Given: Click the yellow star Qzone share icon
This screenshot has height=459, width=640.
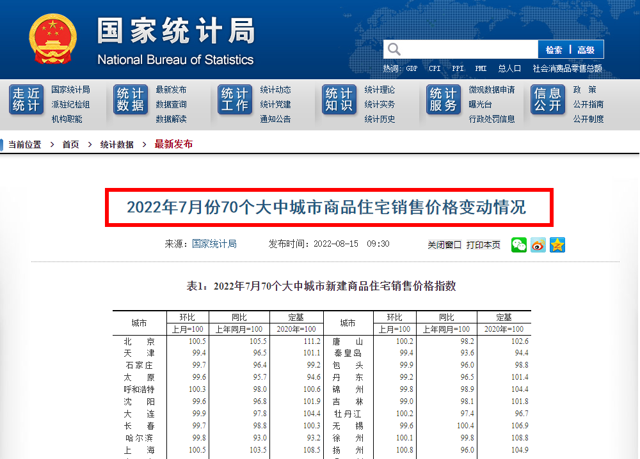Looking at the screenshot, I should (557, 245).
